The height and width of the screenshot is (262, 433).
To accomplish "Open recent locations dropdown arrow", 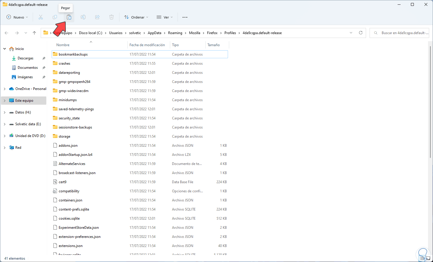I will (26, 33).
